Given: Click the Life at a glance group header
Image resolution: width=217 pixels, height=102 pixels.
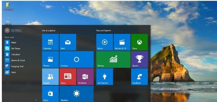Looking at the screenshot, I should click(49, 31).
